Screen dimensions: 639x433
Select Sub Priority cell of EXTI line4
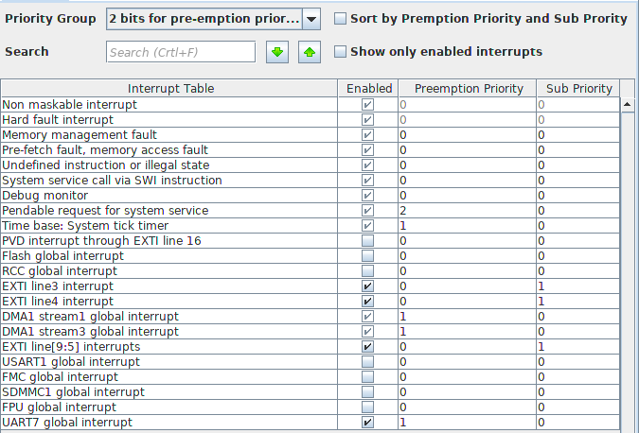coord(578,302)
